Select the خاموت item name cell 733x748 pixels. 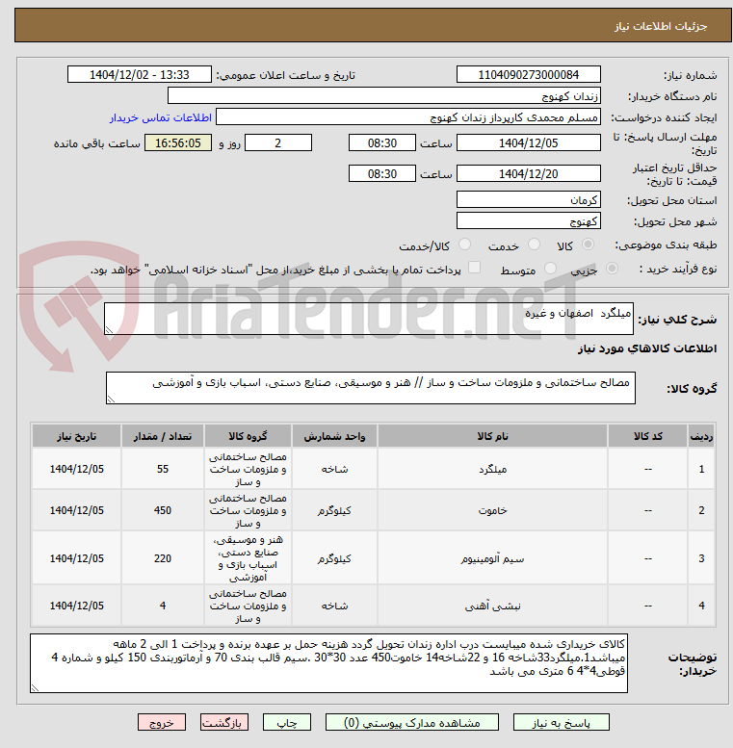pos(492,510)
